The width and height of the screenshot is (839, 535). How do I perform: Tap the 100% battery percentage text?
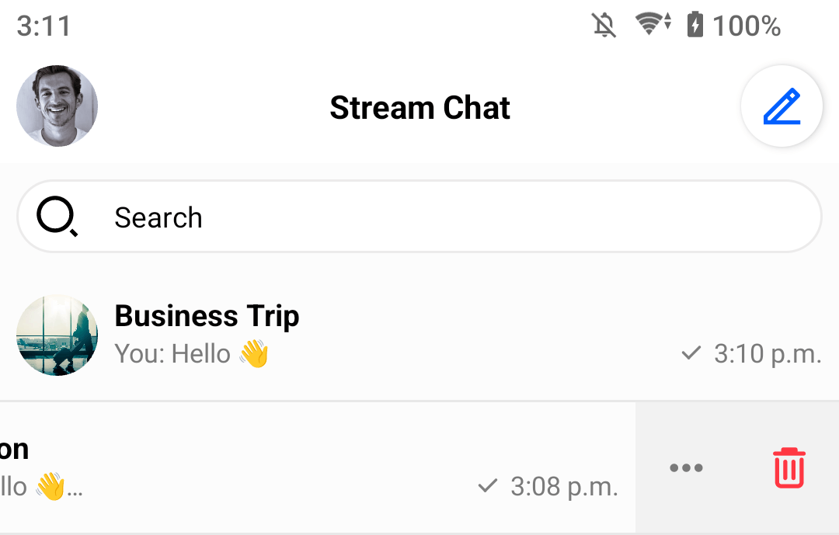pos(747,26)
